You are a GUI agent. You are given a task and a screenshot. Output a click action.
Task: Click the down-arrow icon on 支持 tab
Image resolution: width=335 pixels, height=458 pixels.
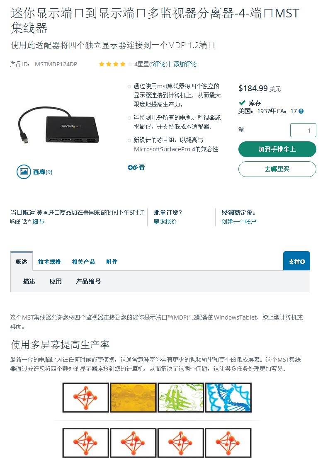303,262
